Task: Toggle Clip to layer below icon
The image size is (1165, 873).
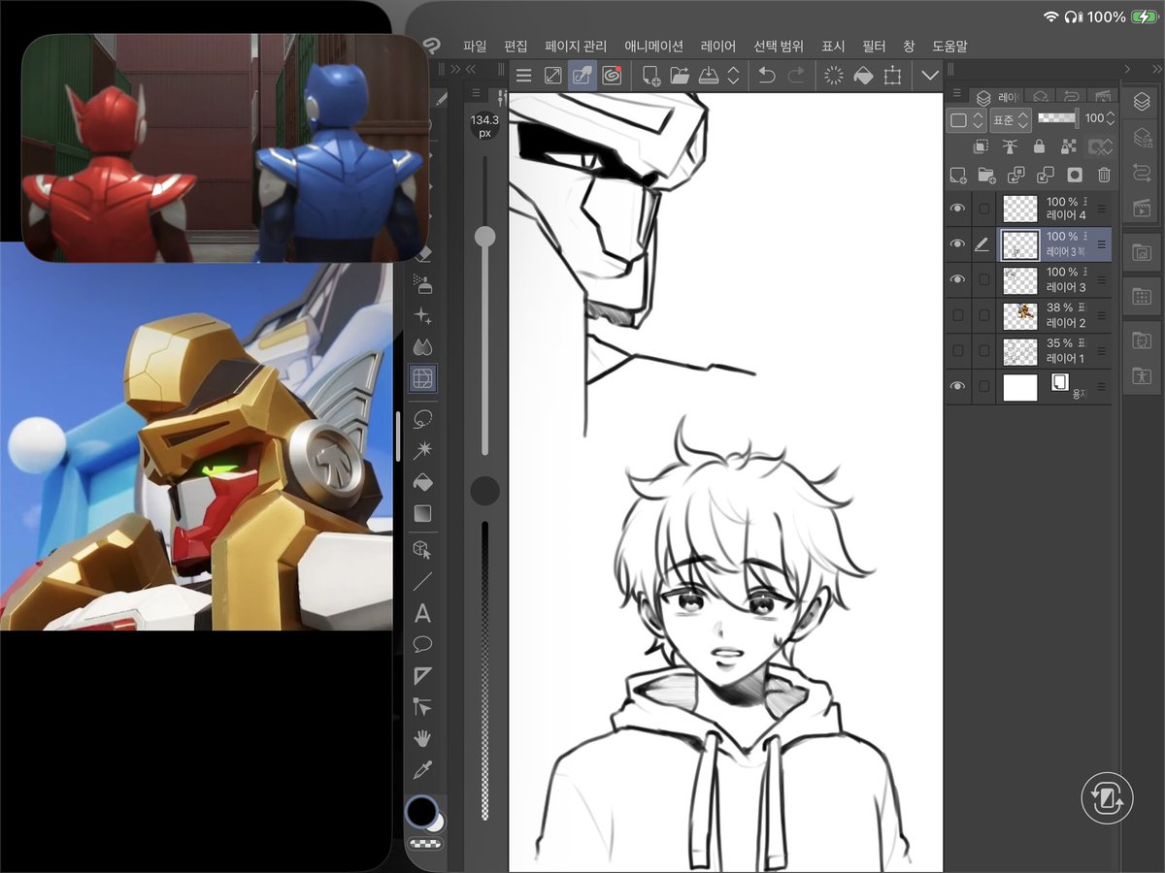Action: coord(982,146)
